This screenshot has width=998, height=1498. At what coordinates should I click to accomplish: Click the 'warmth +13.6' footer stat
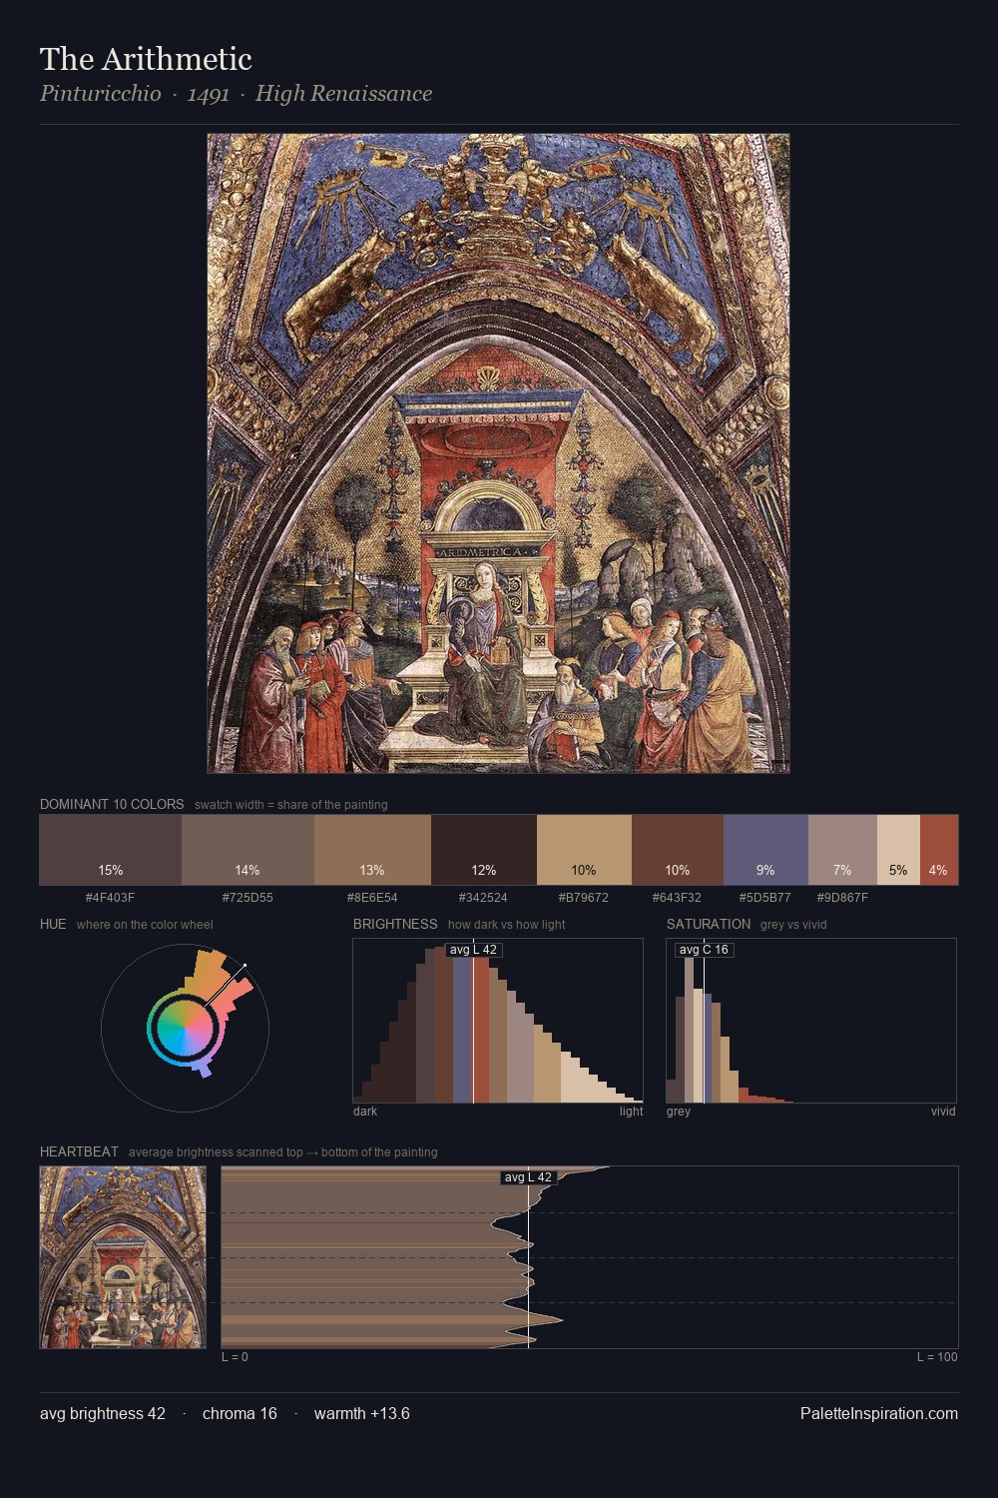click(362, 1413)
